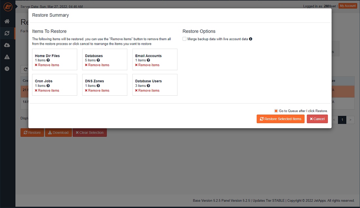Click the Restore Selected Items button
360x208 pixels.
tap(280, 119)
